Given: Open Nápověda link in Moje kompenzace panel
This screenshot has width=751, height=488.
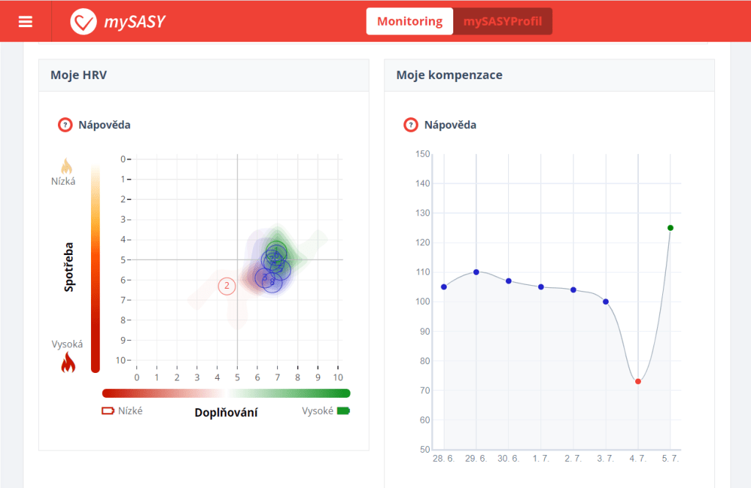Looking at the screenshot, I should [450, 125].
